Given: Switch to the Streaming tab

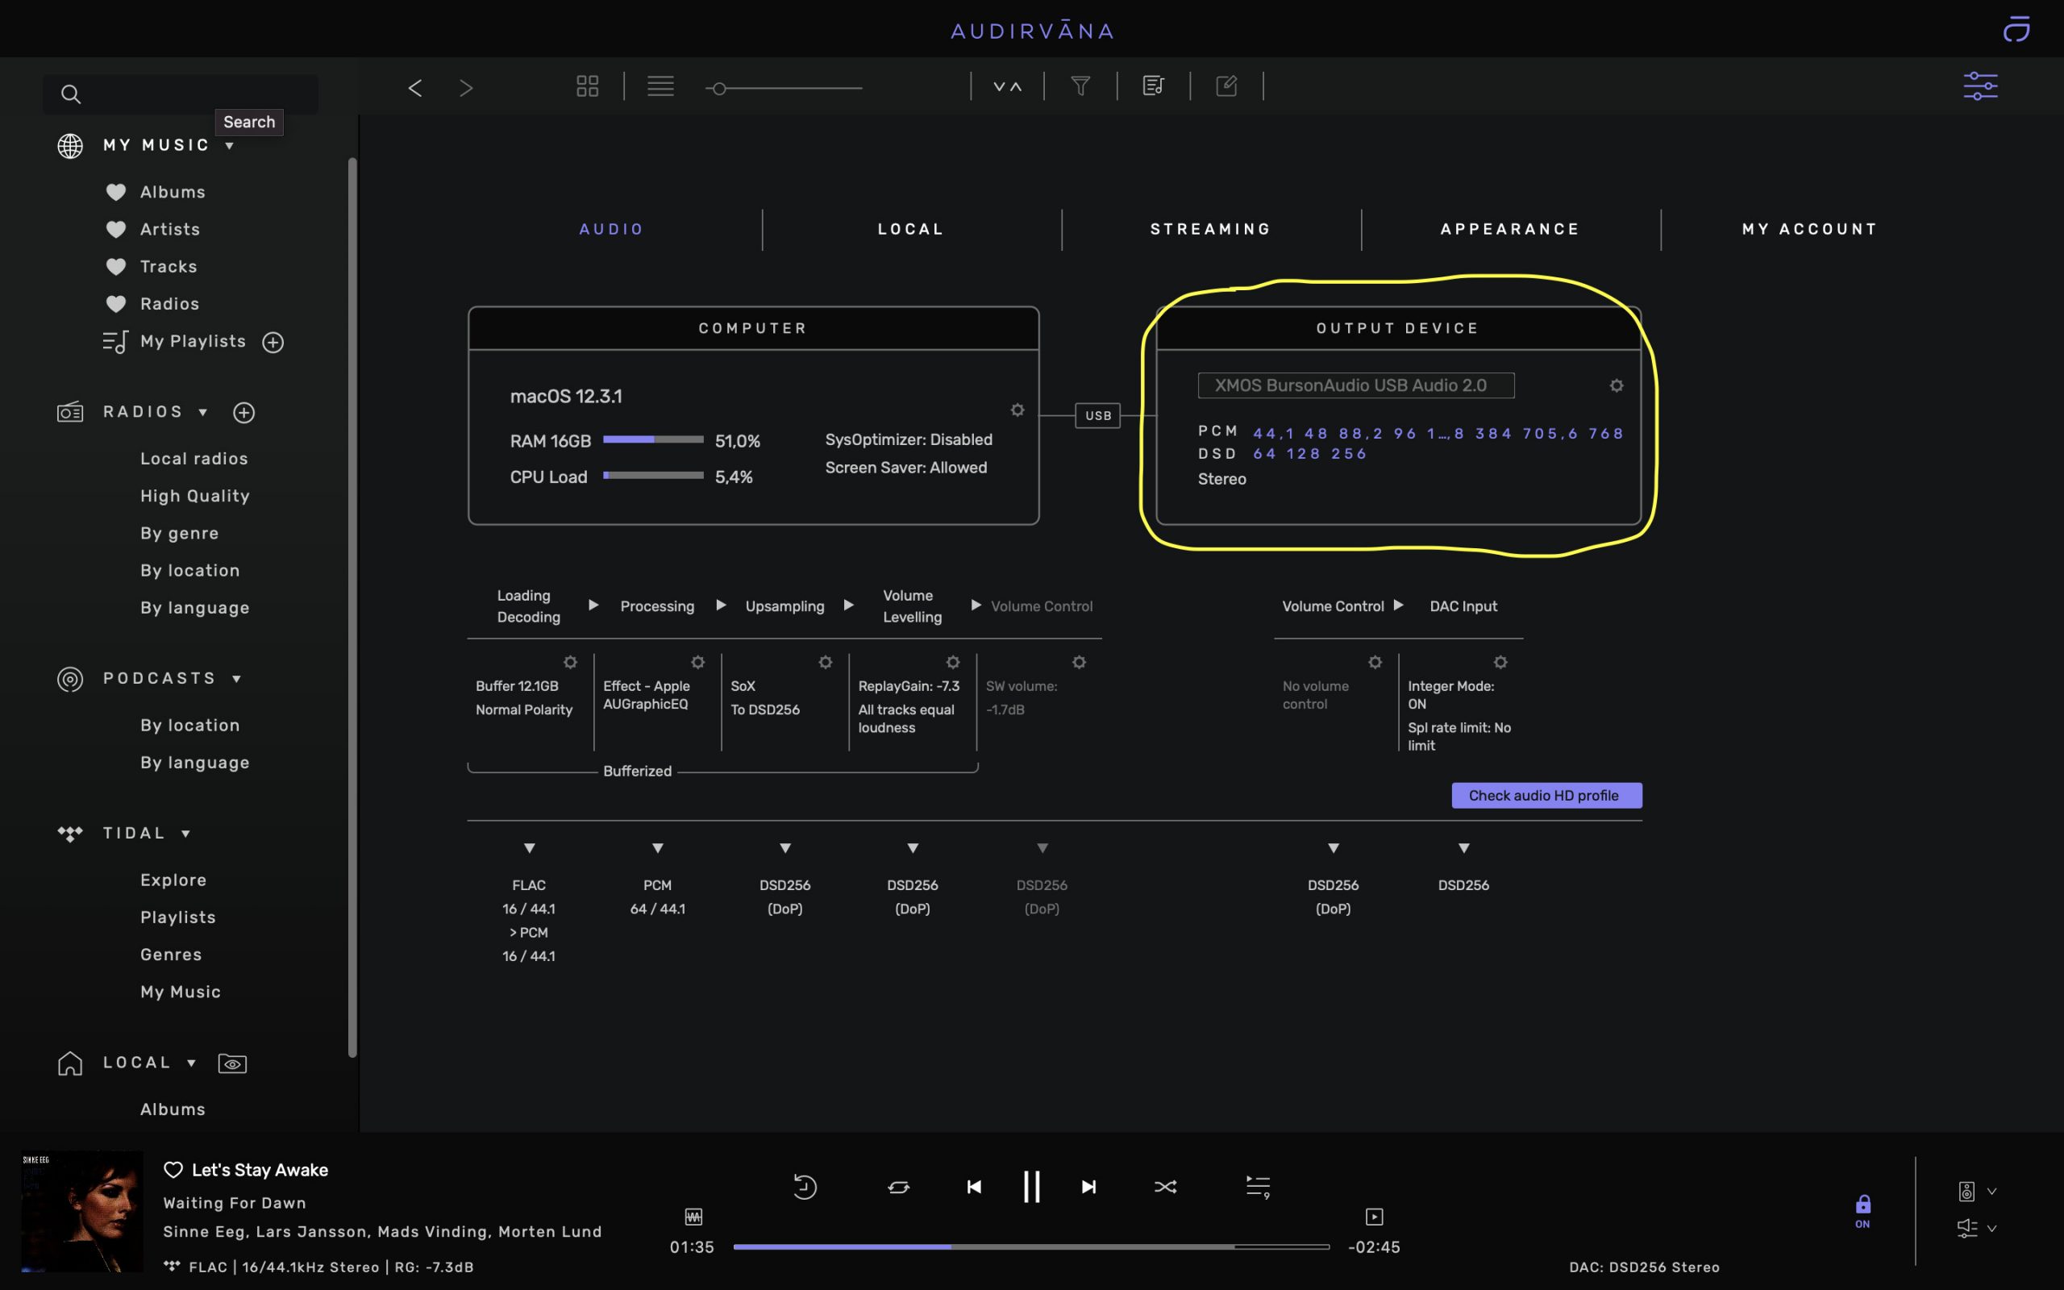Looking at the screenshot, I should [1210, 230].
